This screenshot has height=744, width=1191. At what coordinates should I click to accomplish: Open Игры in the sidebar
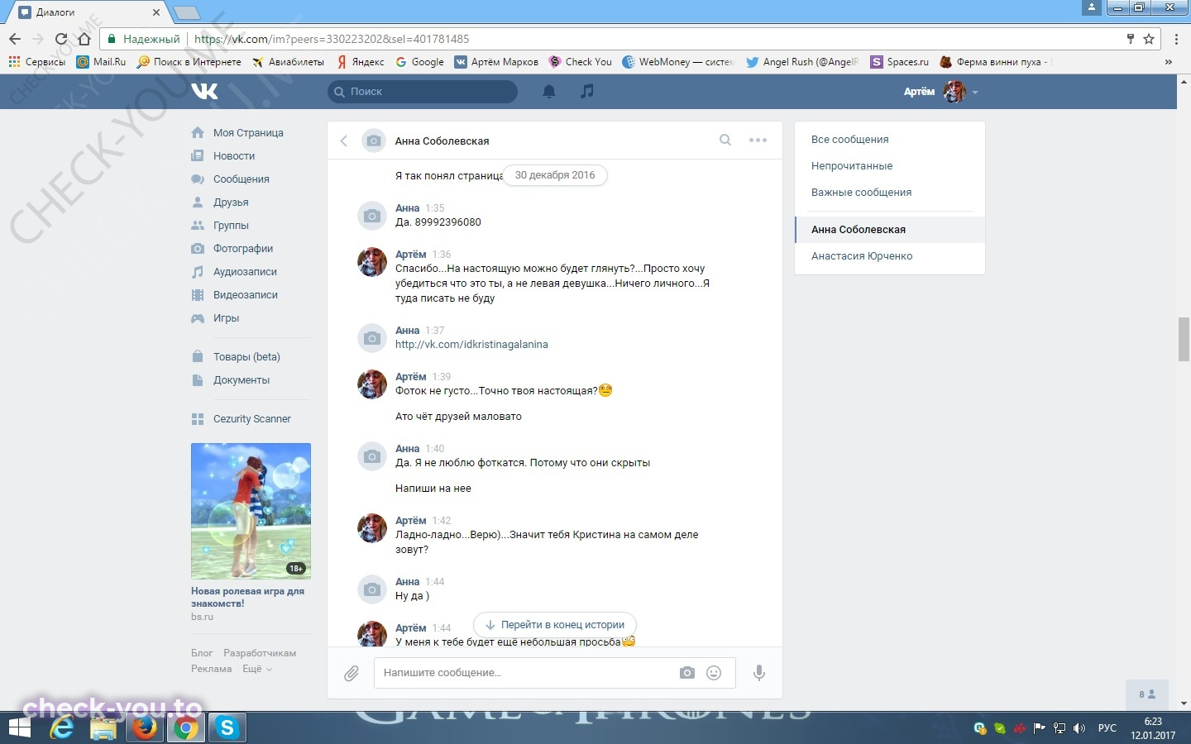(226, 318)
